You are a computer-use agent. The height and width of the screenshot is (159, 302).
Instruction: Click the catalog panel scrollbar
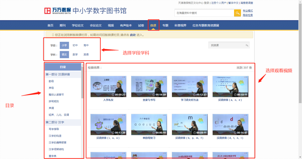point(82,83)
